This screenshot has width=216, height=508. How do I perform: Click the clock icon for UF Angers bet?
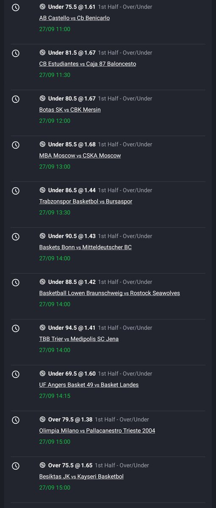pos(16,374)
